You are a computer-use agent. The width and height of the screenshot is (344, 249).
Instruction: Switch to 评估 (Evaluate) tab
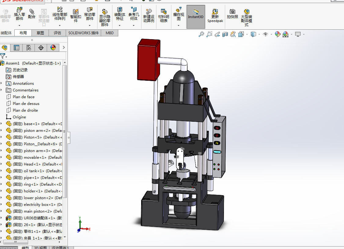(57, 33)
